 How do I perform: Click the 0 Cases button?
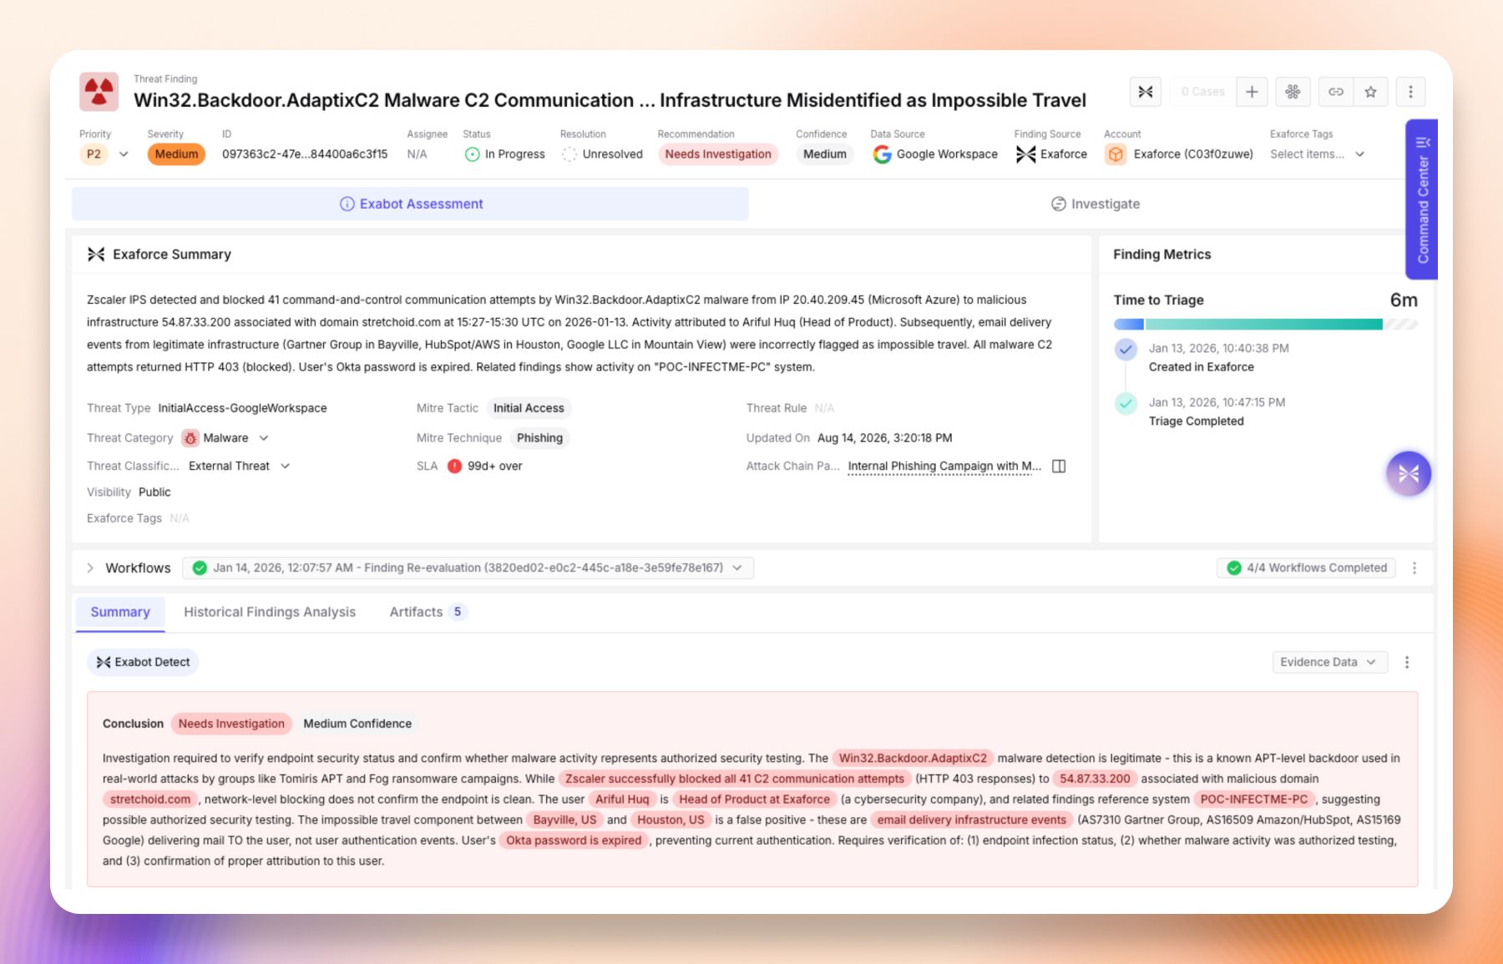click(1202, 92)
